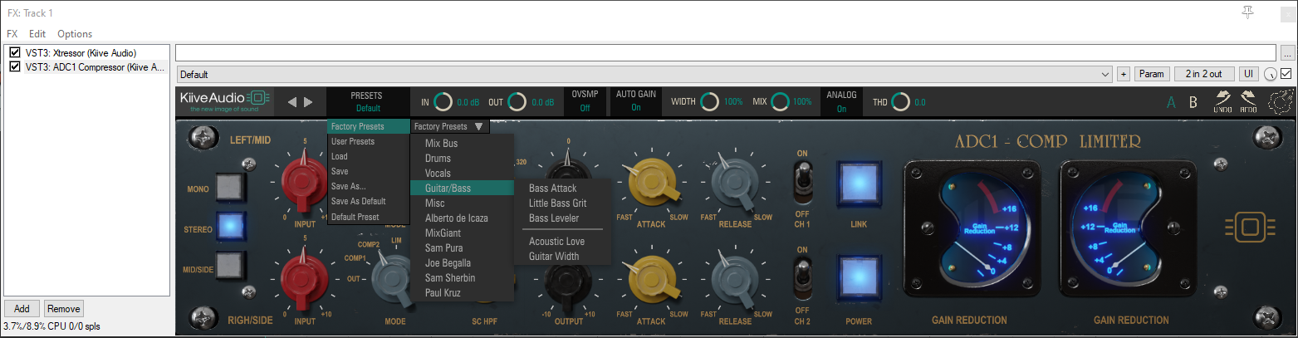Screen dimensions: 1298x338
Task: Toggle OVSMP oversampling Off setting
Action: (x=585, y=101)
